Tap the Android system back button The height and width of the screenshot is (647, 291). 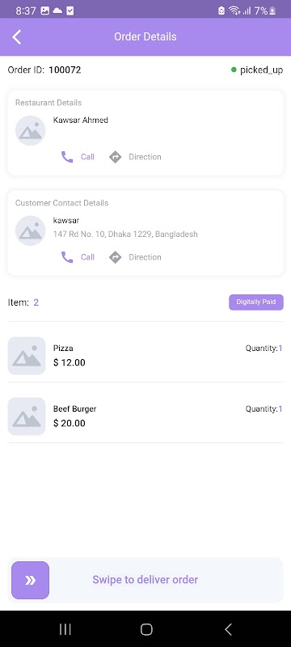click(228, 629)
